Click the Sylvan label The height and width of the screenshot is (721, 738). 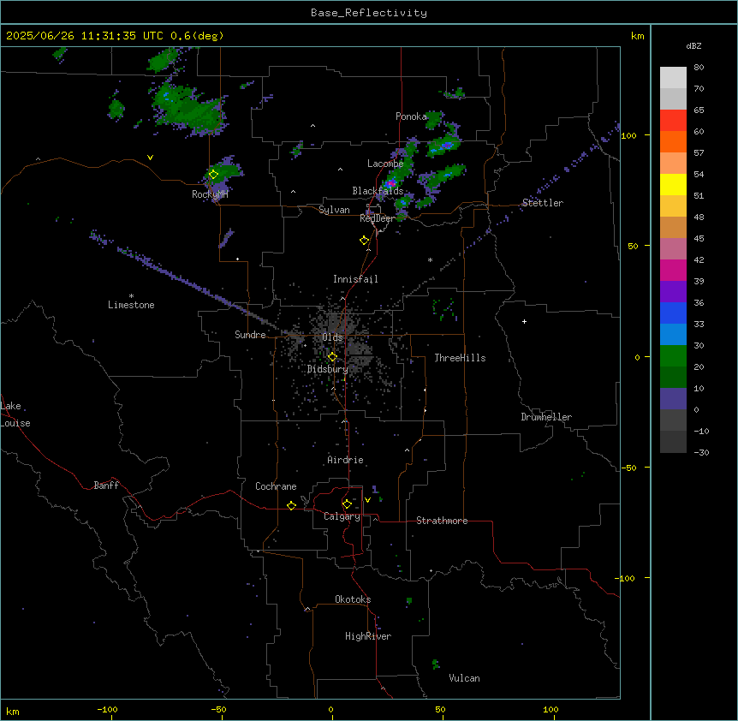334,210
